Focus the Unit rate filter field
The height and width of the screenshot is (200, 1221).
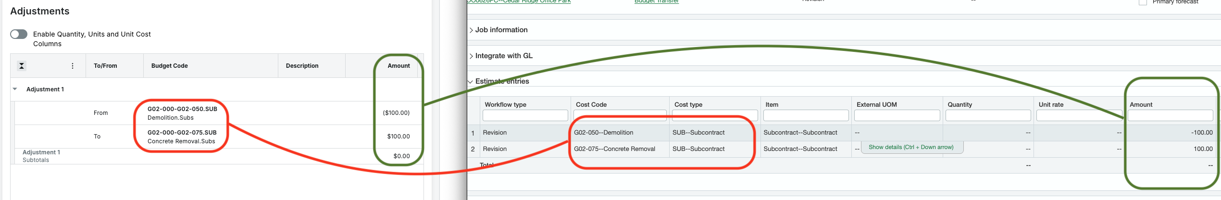(x=1079, y=115)
